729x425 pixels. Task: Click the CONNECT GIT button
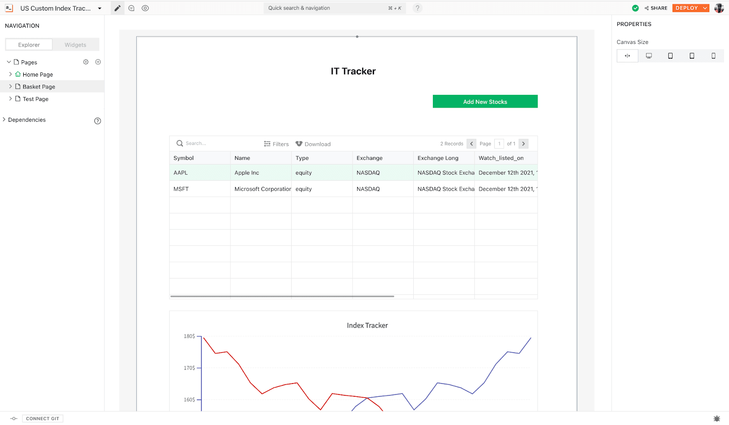point(42,419)
